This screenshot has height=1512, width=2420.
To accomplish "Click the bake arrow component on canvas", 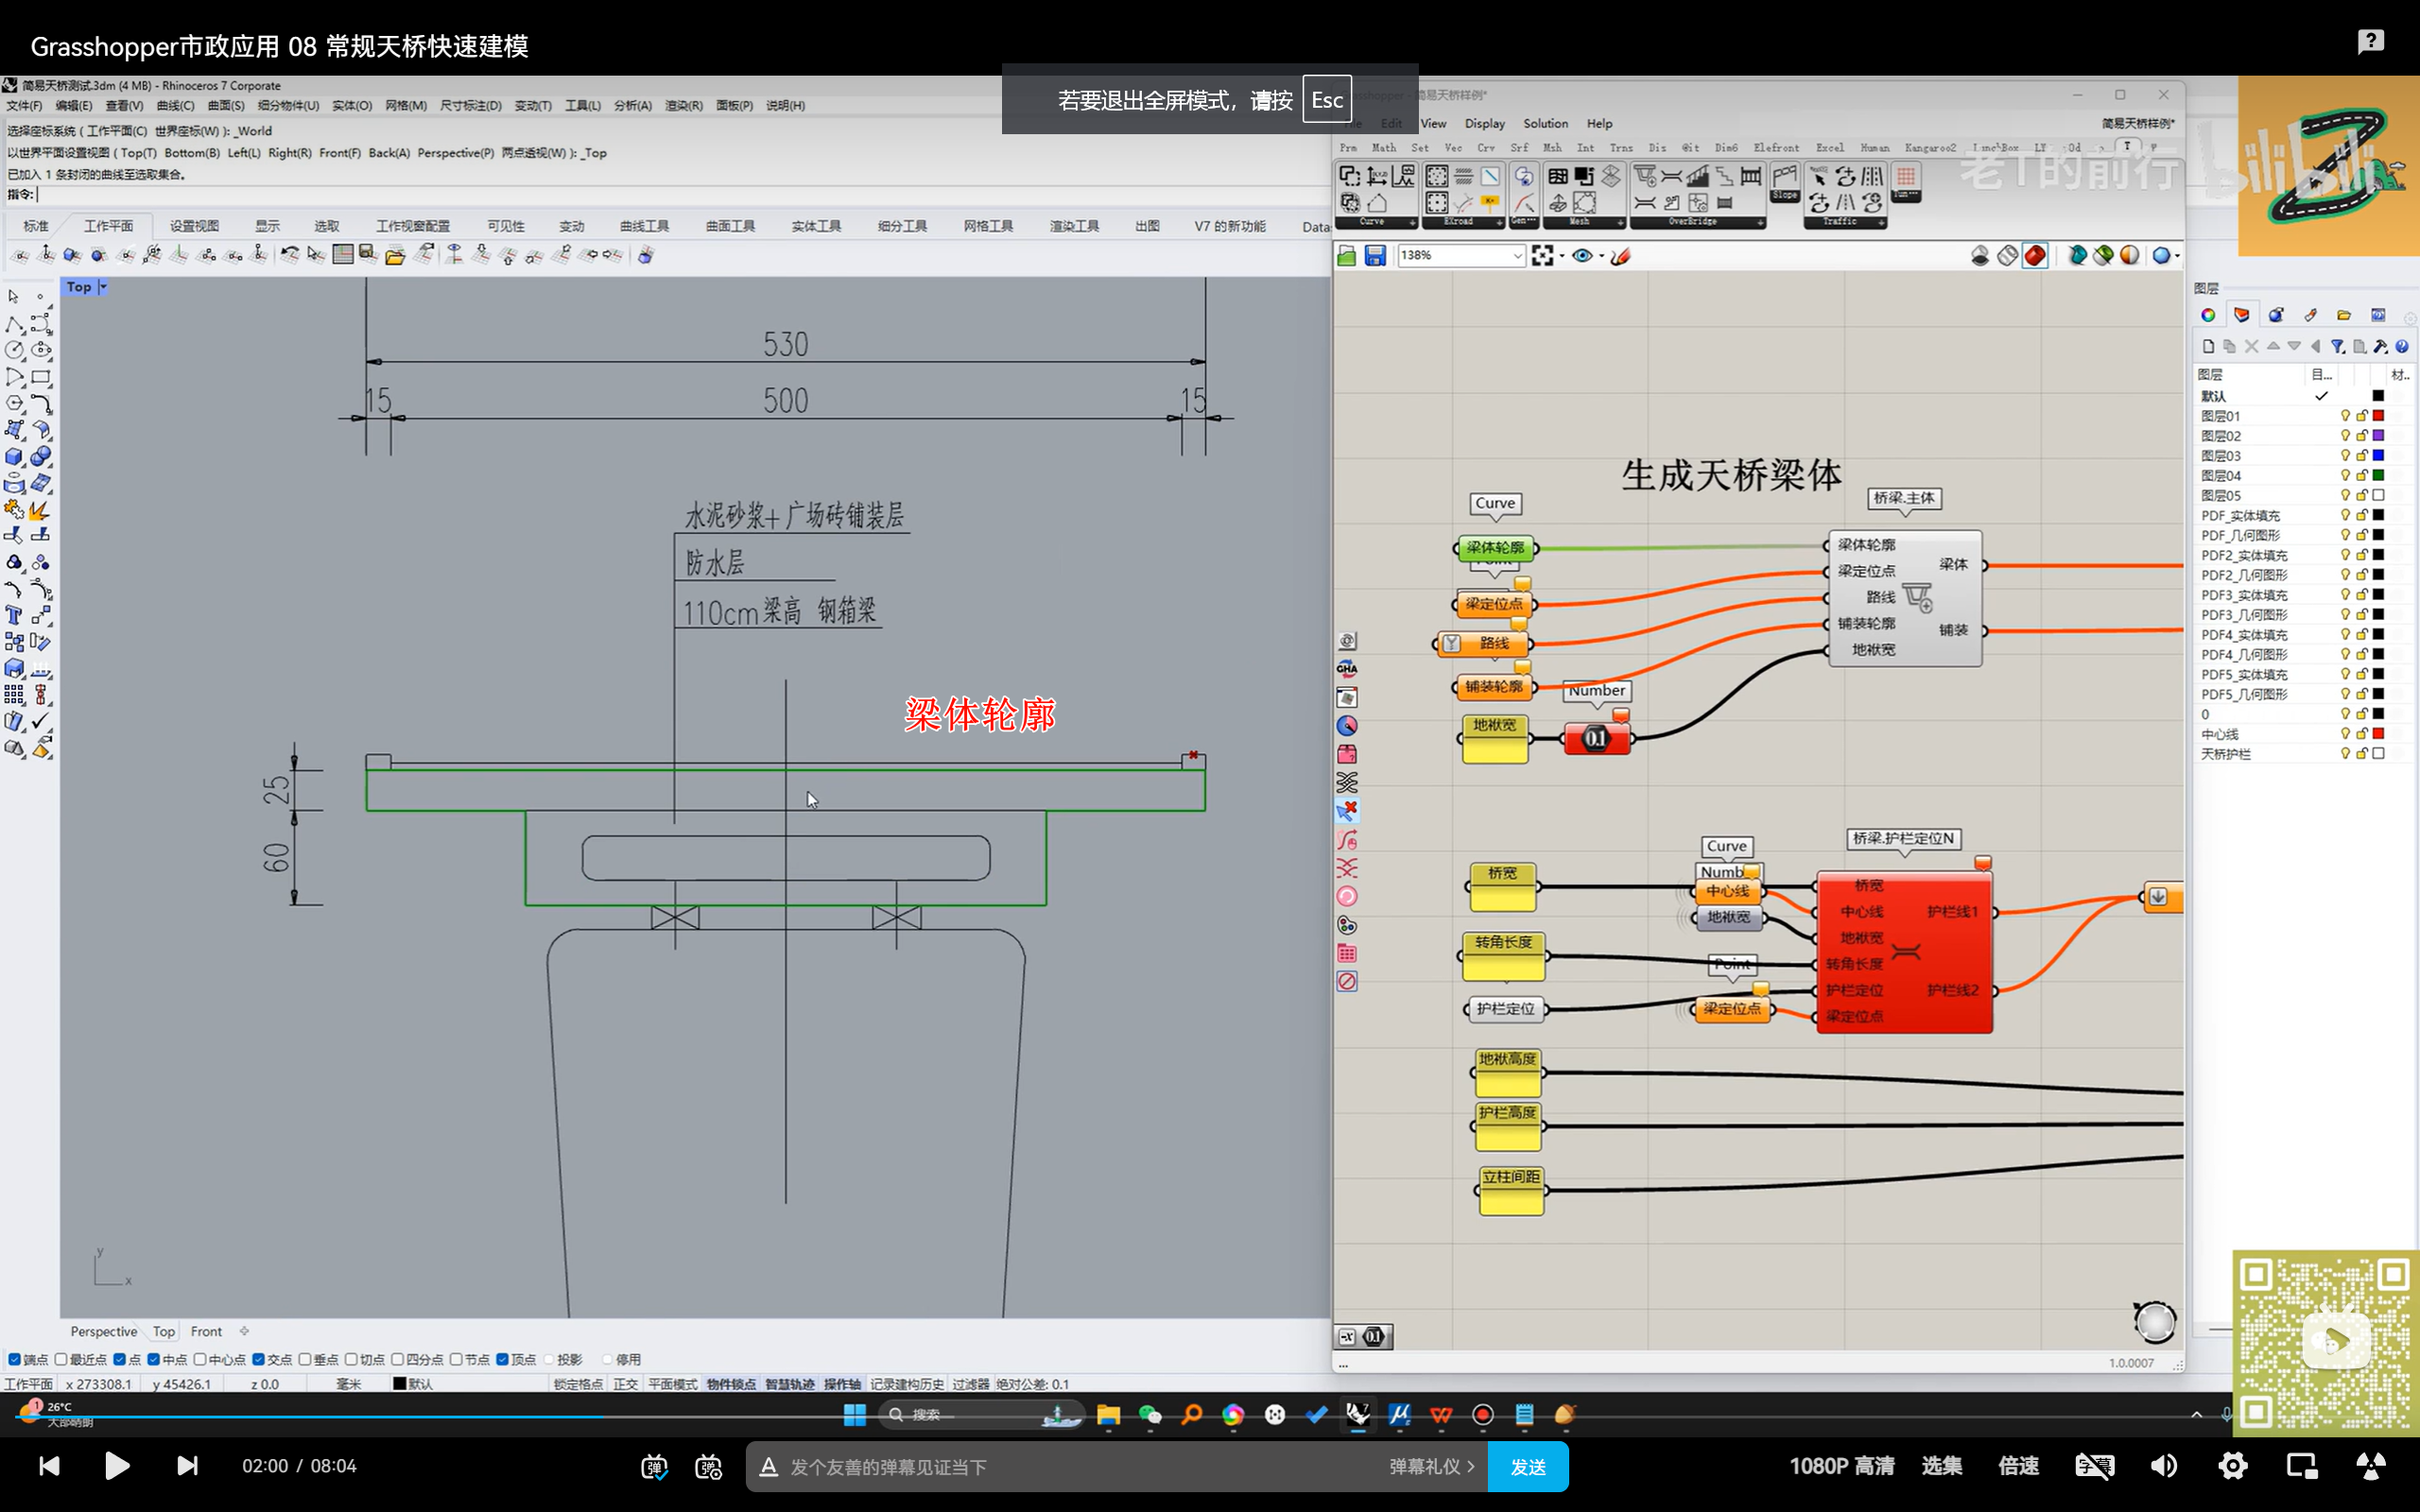I will 2158,897.
